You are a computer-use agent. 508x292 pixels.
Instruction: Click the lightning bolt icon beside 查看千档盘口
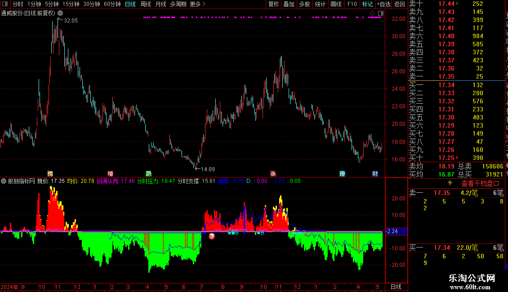450,183
